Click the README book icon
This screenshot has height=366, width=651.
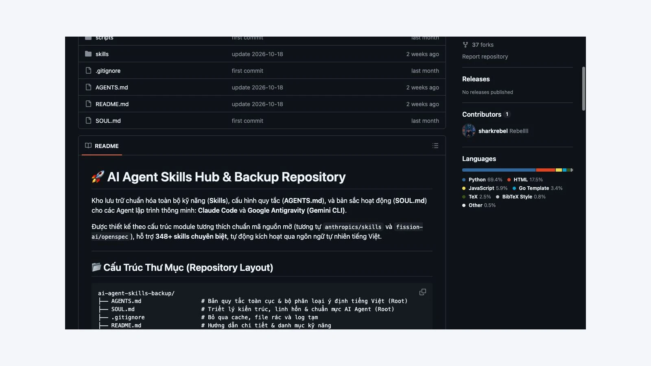point(88,146)
